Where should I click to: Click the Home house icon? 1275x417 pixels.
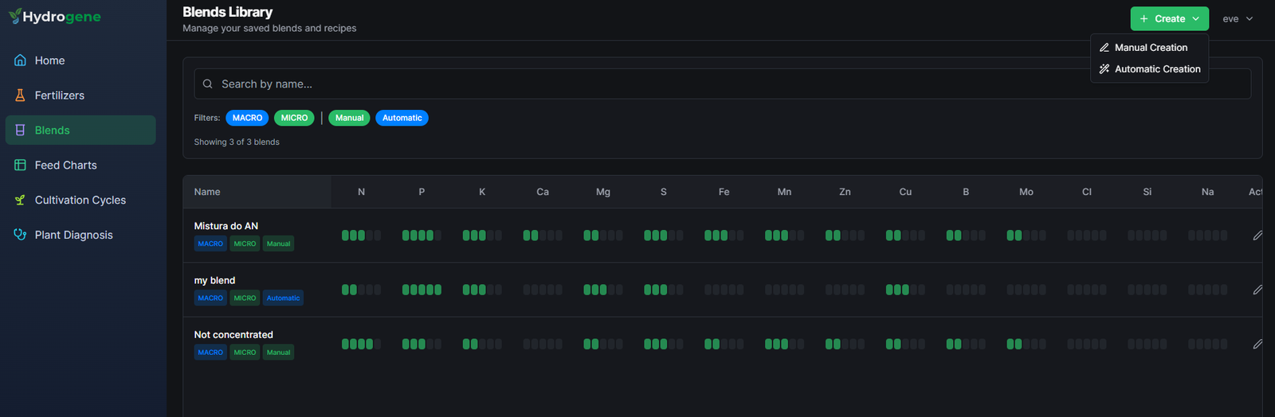tap(20, 60)
